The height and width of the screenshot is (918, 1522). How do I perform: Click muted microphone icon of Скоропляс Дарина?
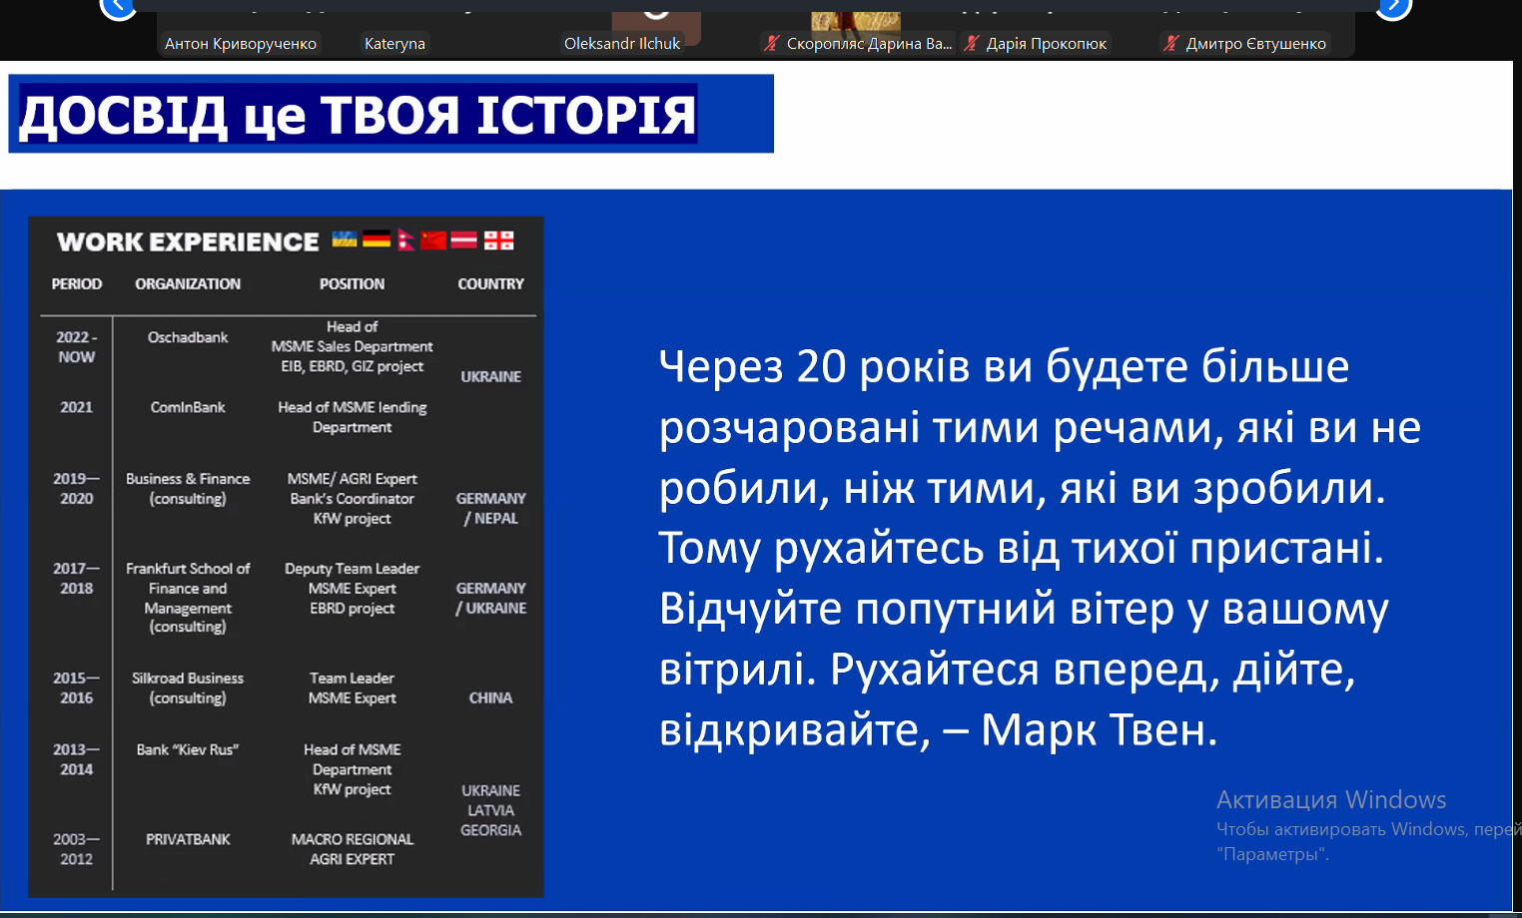click(x=771, y=43)
